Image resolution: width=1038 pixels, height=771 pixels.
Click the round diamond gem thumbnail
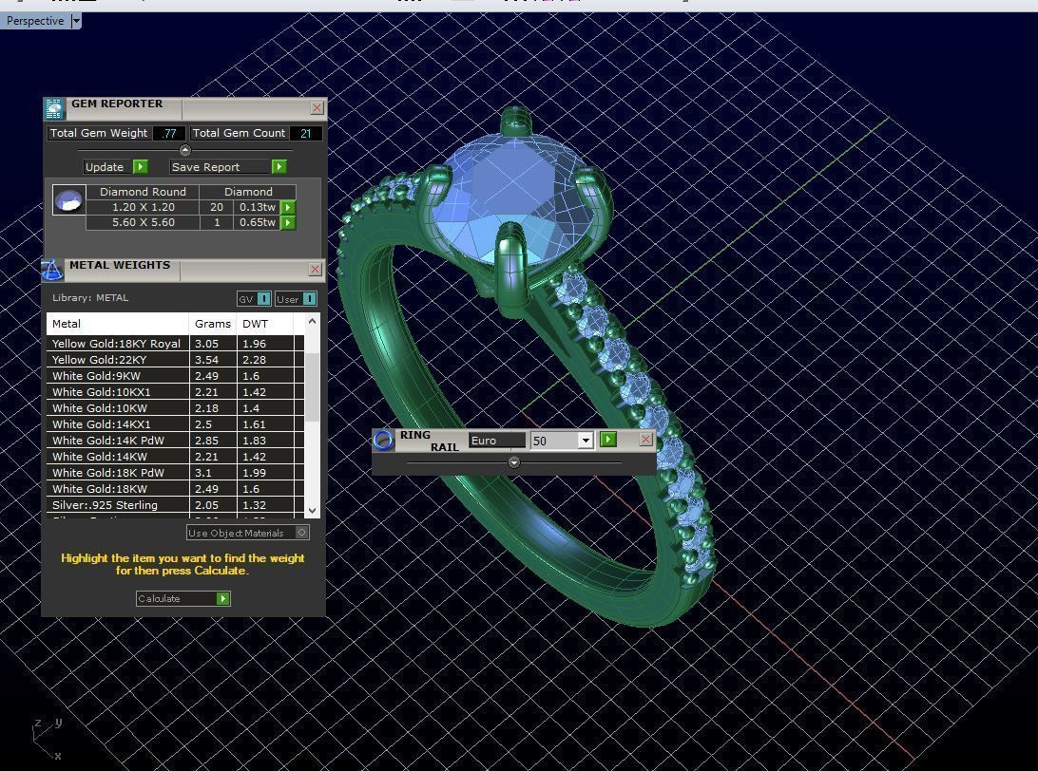click(x=68, y=200)
